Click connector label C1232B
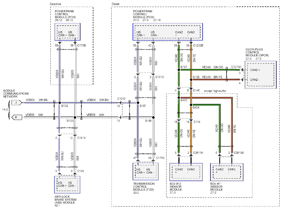The height and width of the screenshot is (209, 282). 198,46
